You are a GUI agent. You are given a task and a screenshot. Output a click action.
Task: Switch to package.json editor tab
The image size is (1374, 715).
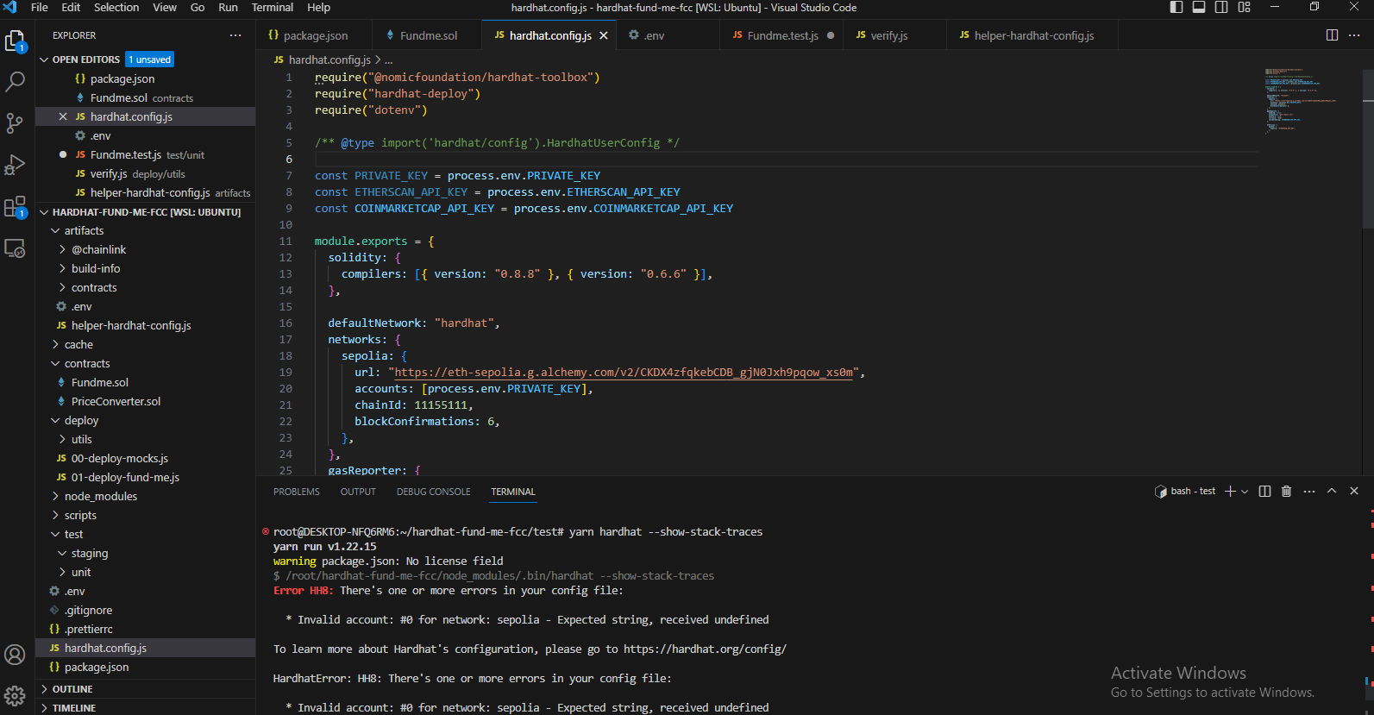(x=314, y=35)
